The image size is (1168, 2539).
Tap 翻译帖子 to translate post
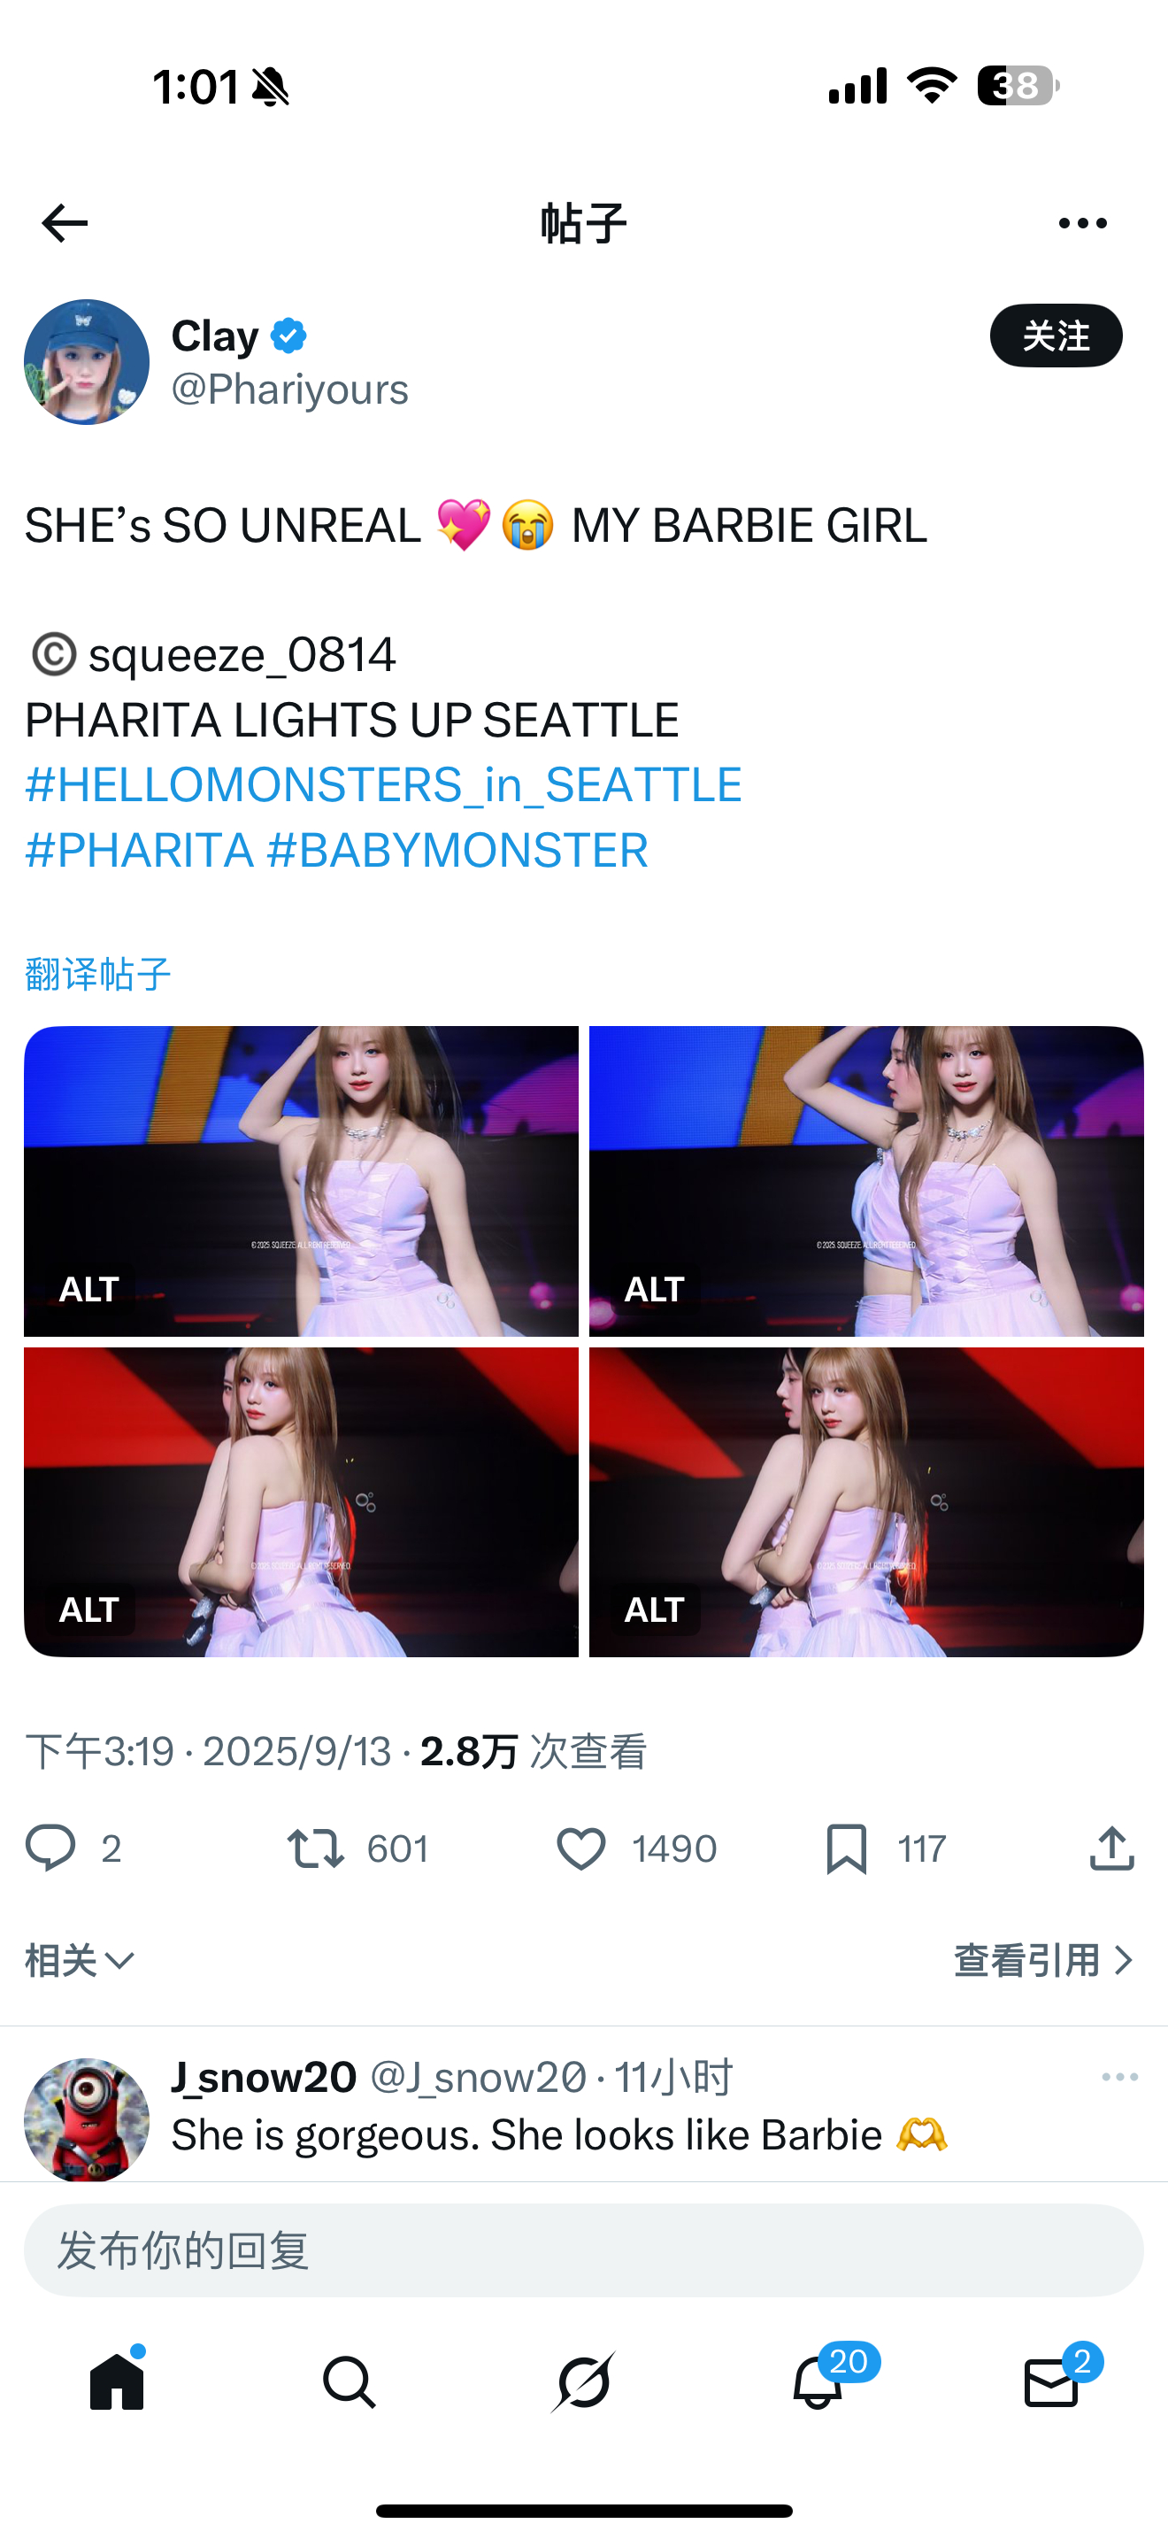[x=97, y=975]
